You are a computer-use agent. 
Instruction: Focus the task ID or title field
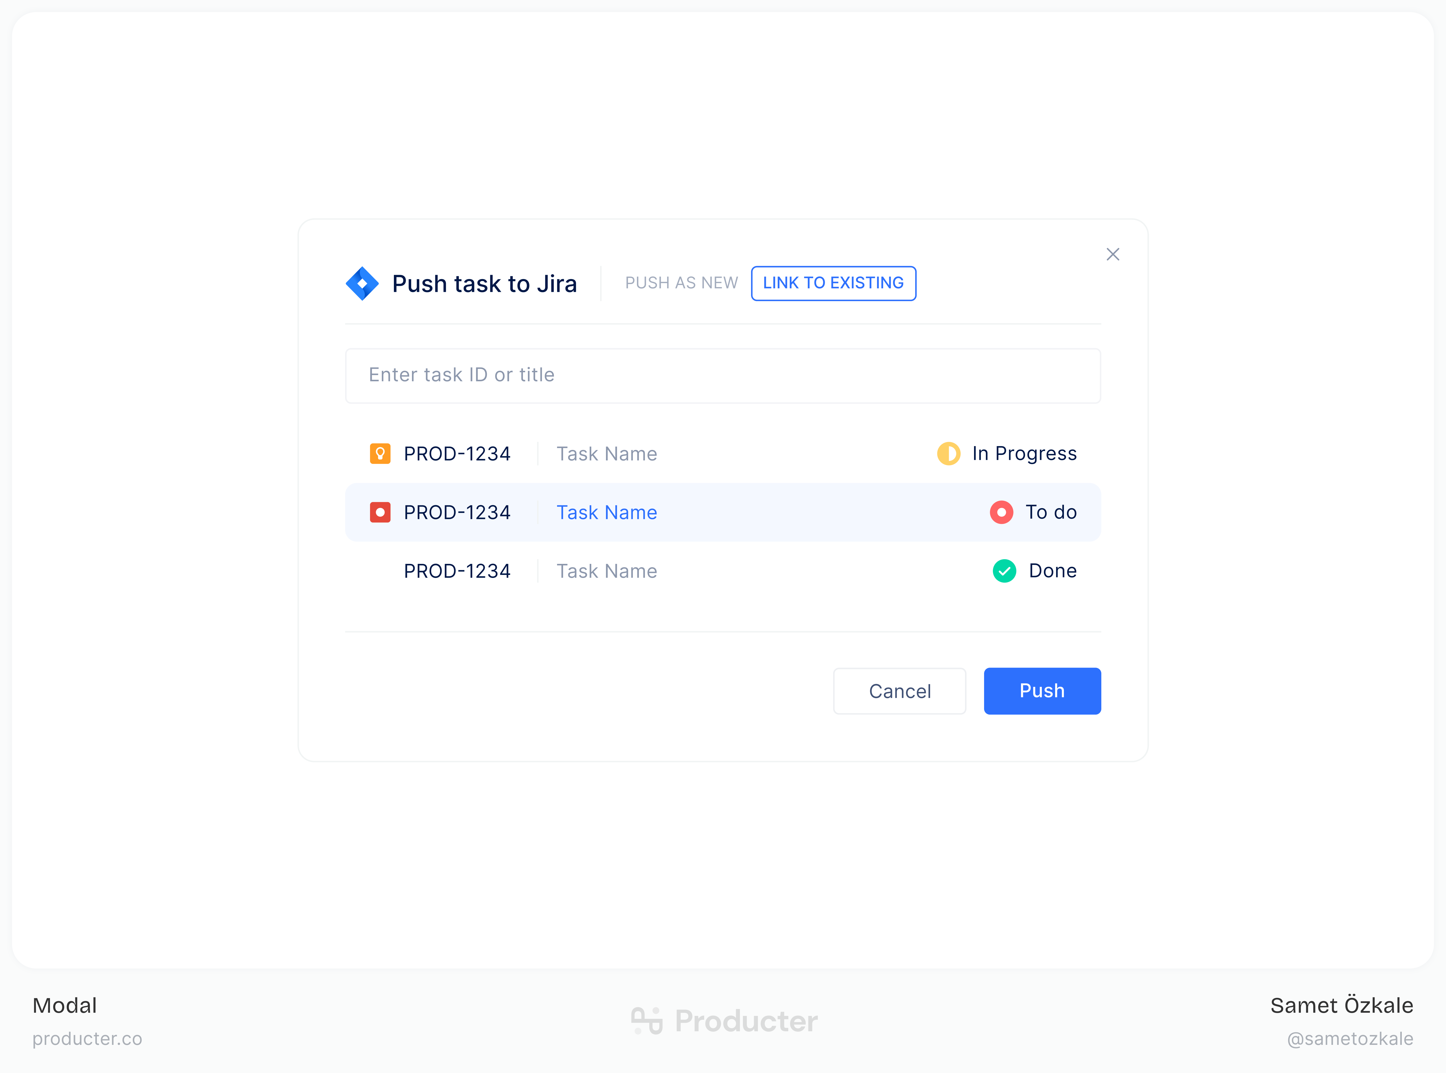[722, 375]
